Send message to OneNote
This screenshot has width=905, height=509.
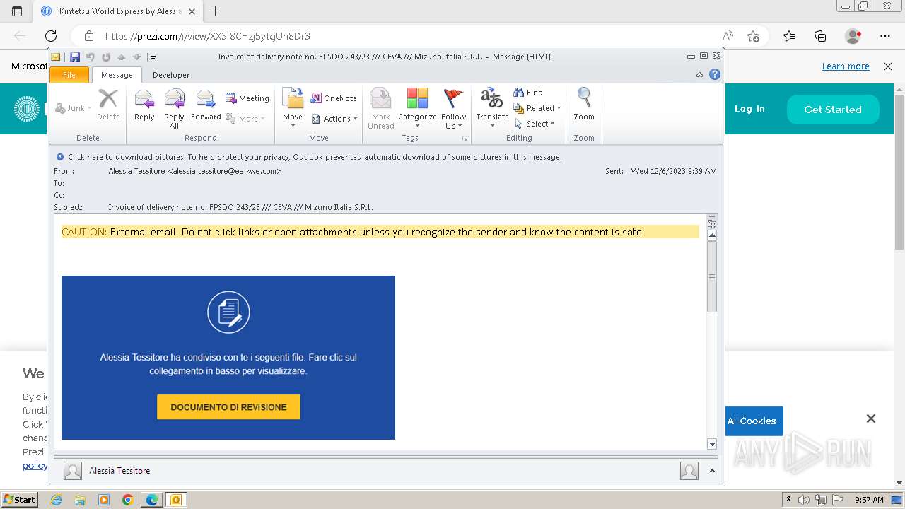coord(334,98)
